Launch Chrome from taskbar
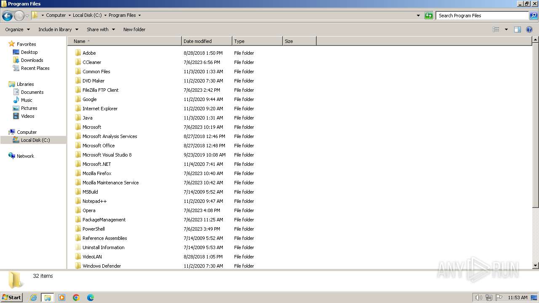This screenshot has height=303, width=539. tap(76, 298)
